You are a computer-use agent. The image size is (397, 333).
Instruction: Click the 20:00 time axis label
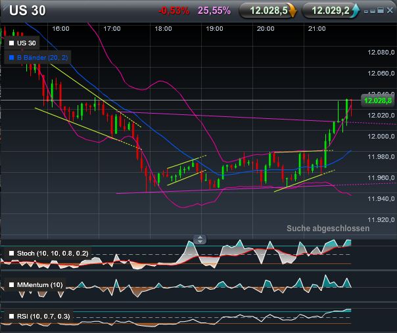coord(266,29)
